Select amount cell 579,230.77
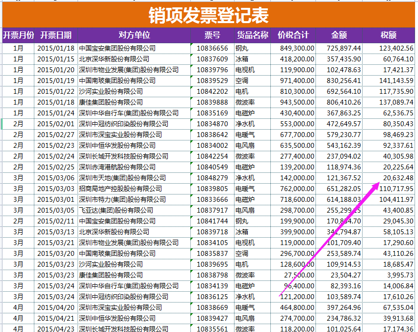The width and height of the screenshot is (418, 332). [339, 135]
